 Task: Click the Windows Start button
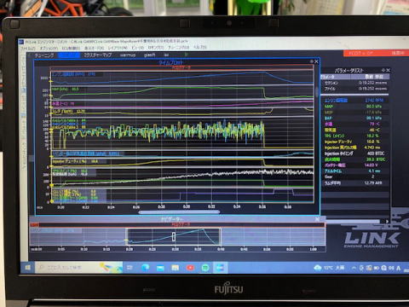(x=28, y=268)
